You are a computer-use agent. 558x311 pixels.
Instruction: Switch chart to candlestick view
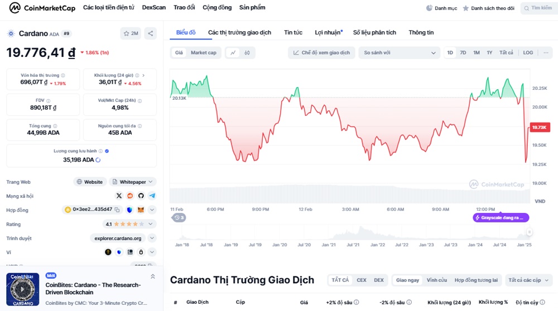246,53
